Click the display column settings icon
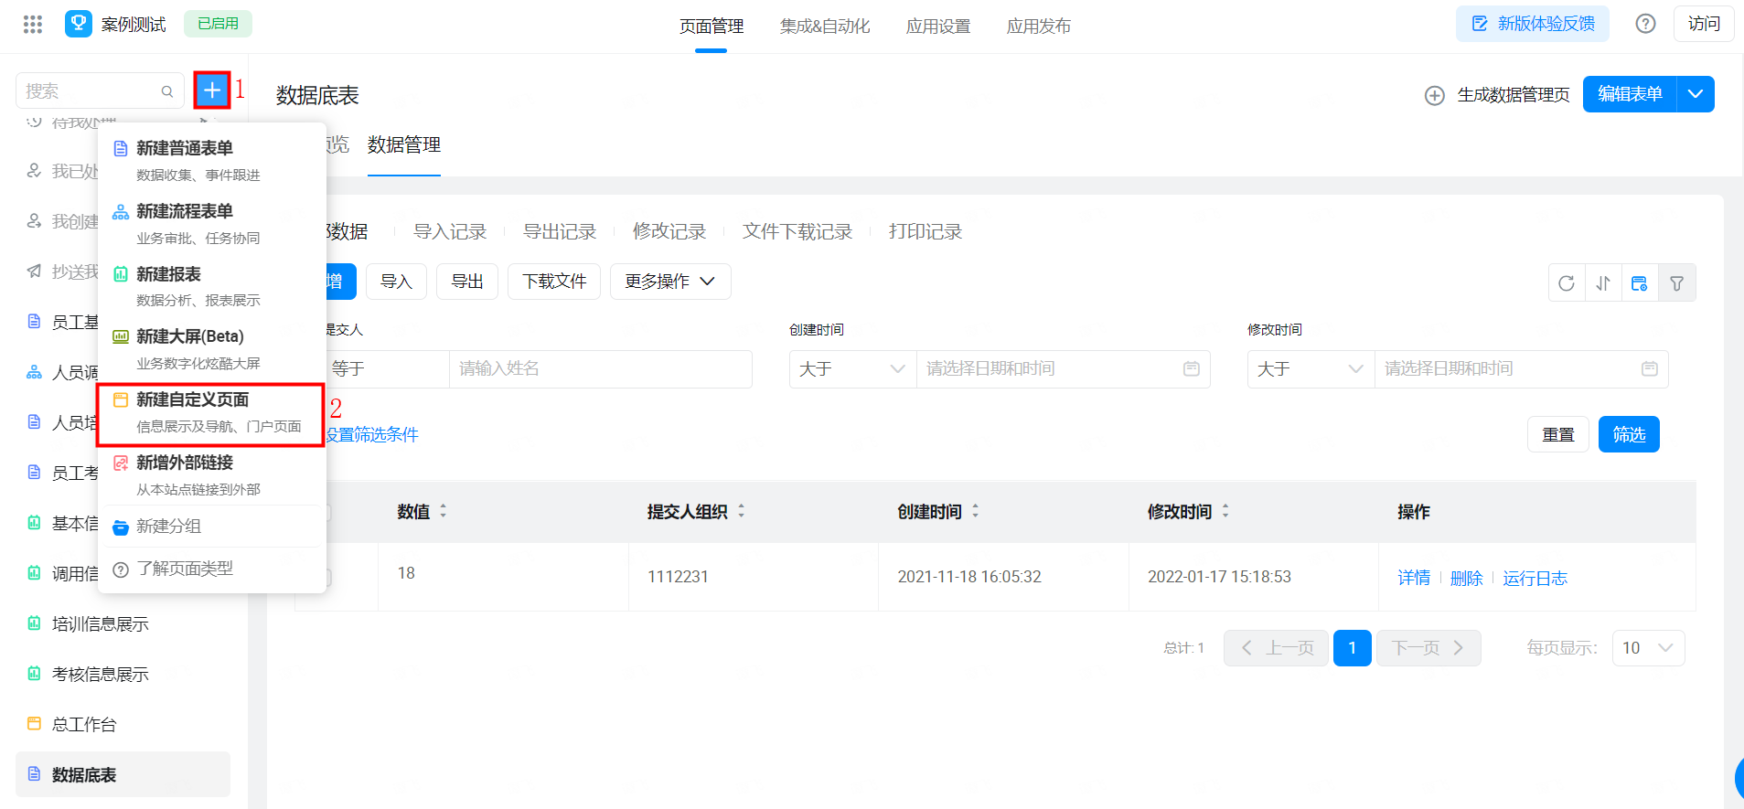The height and width of the screenshot is (809, 1744). [1640, 283]
